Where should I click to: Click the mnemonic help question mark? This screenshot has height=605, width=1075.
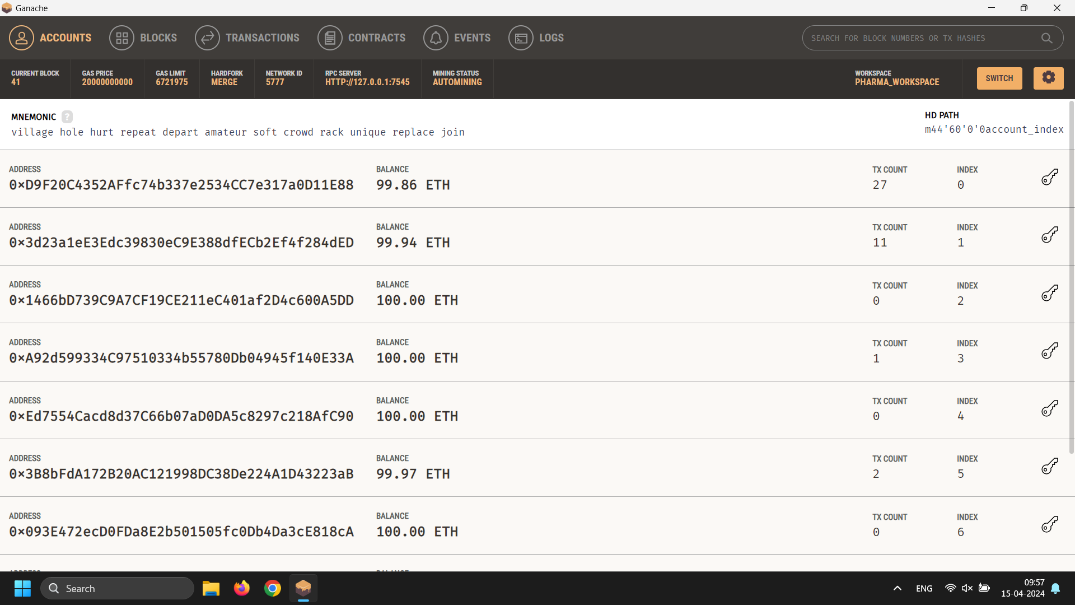click(x=67, y=117)
